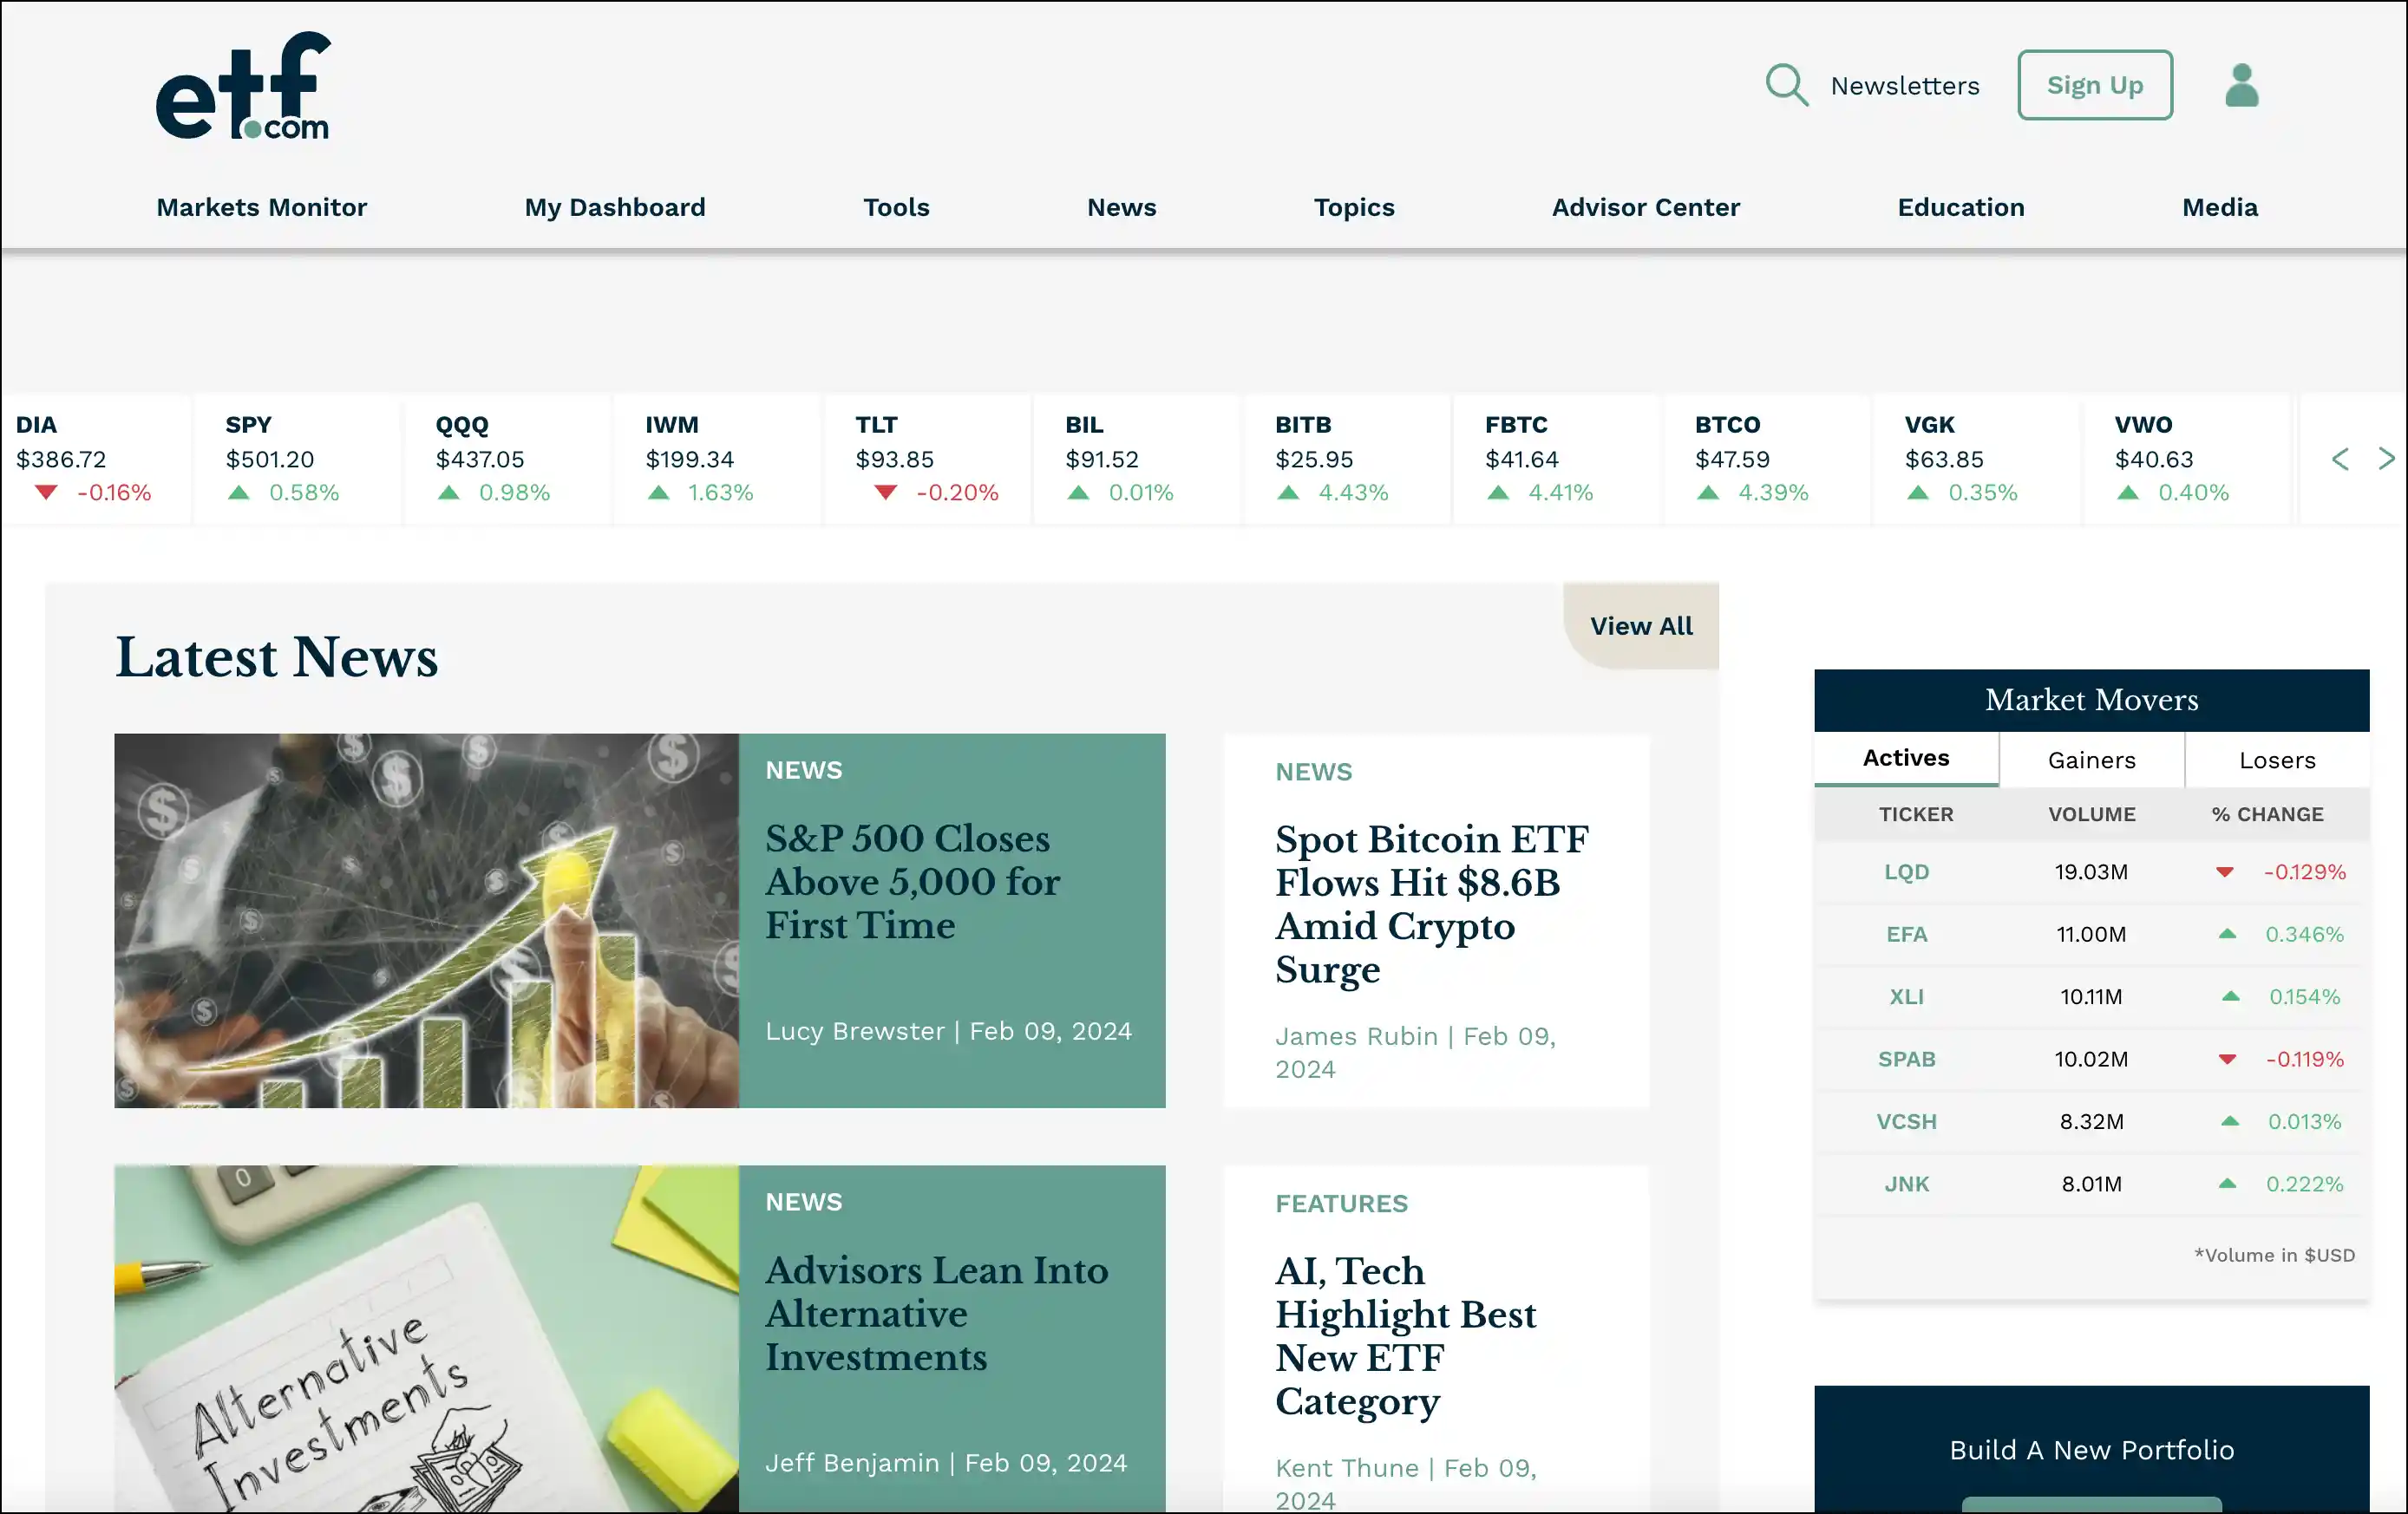Image resolution: width=2408 pixels, height=1514 pixels.
Task: Open the LQD ticker link
Action: 1906,871
